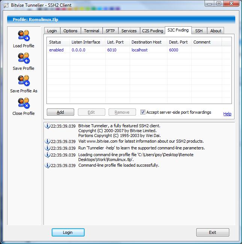242x244 pixels.
Task: Open the Help link
Action: 227,114
